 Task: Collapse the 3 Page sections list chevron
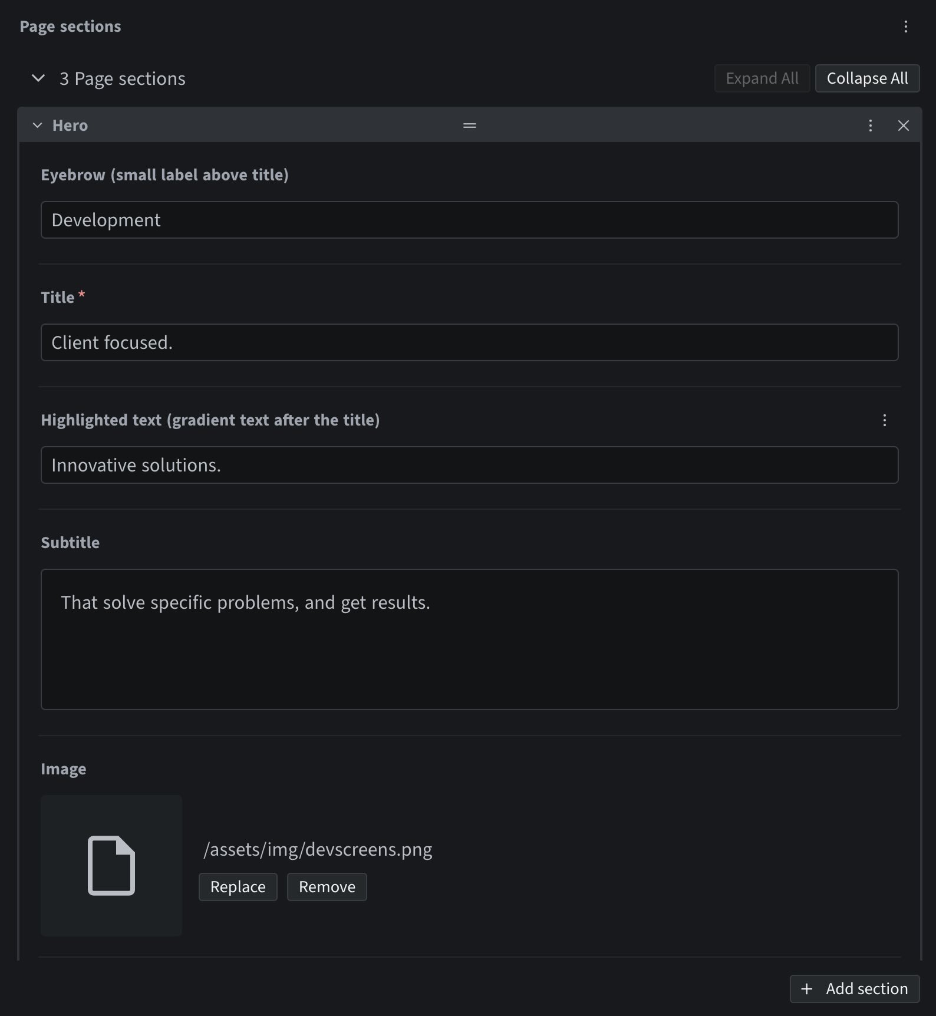click(38, 78)
